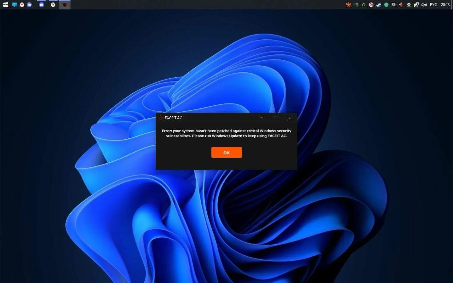Screen dimensions: 453x283
Task: Open pinned Discord icon without running indicator
Action: [x=29, y=5]
